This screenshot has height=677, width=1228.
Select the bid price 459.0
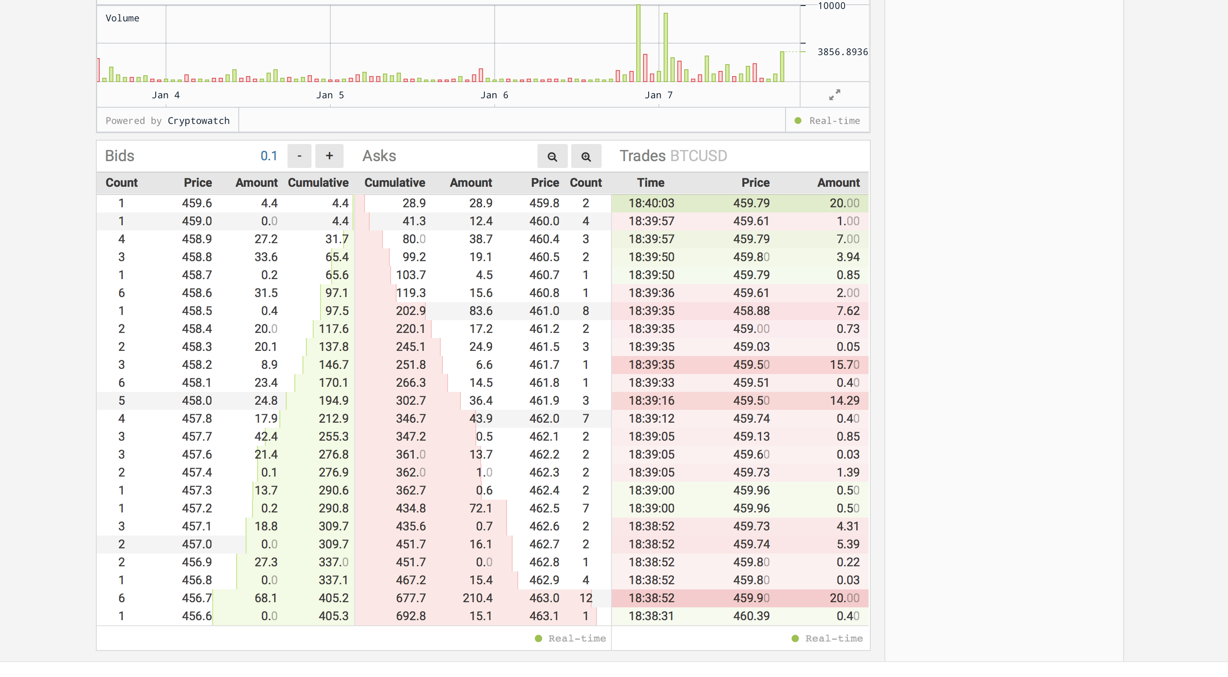(x=197, y=221)
